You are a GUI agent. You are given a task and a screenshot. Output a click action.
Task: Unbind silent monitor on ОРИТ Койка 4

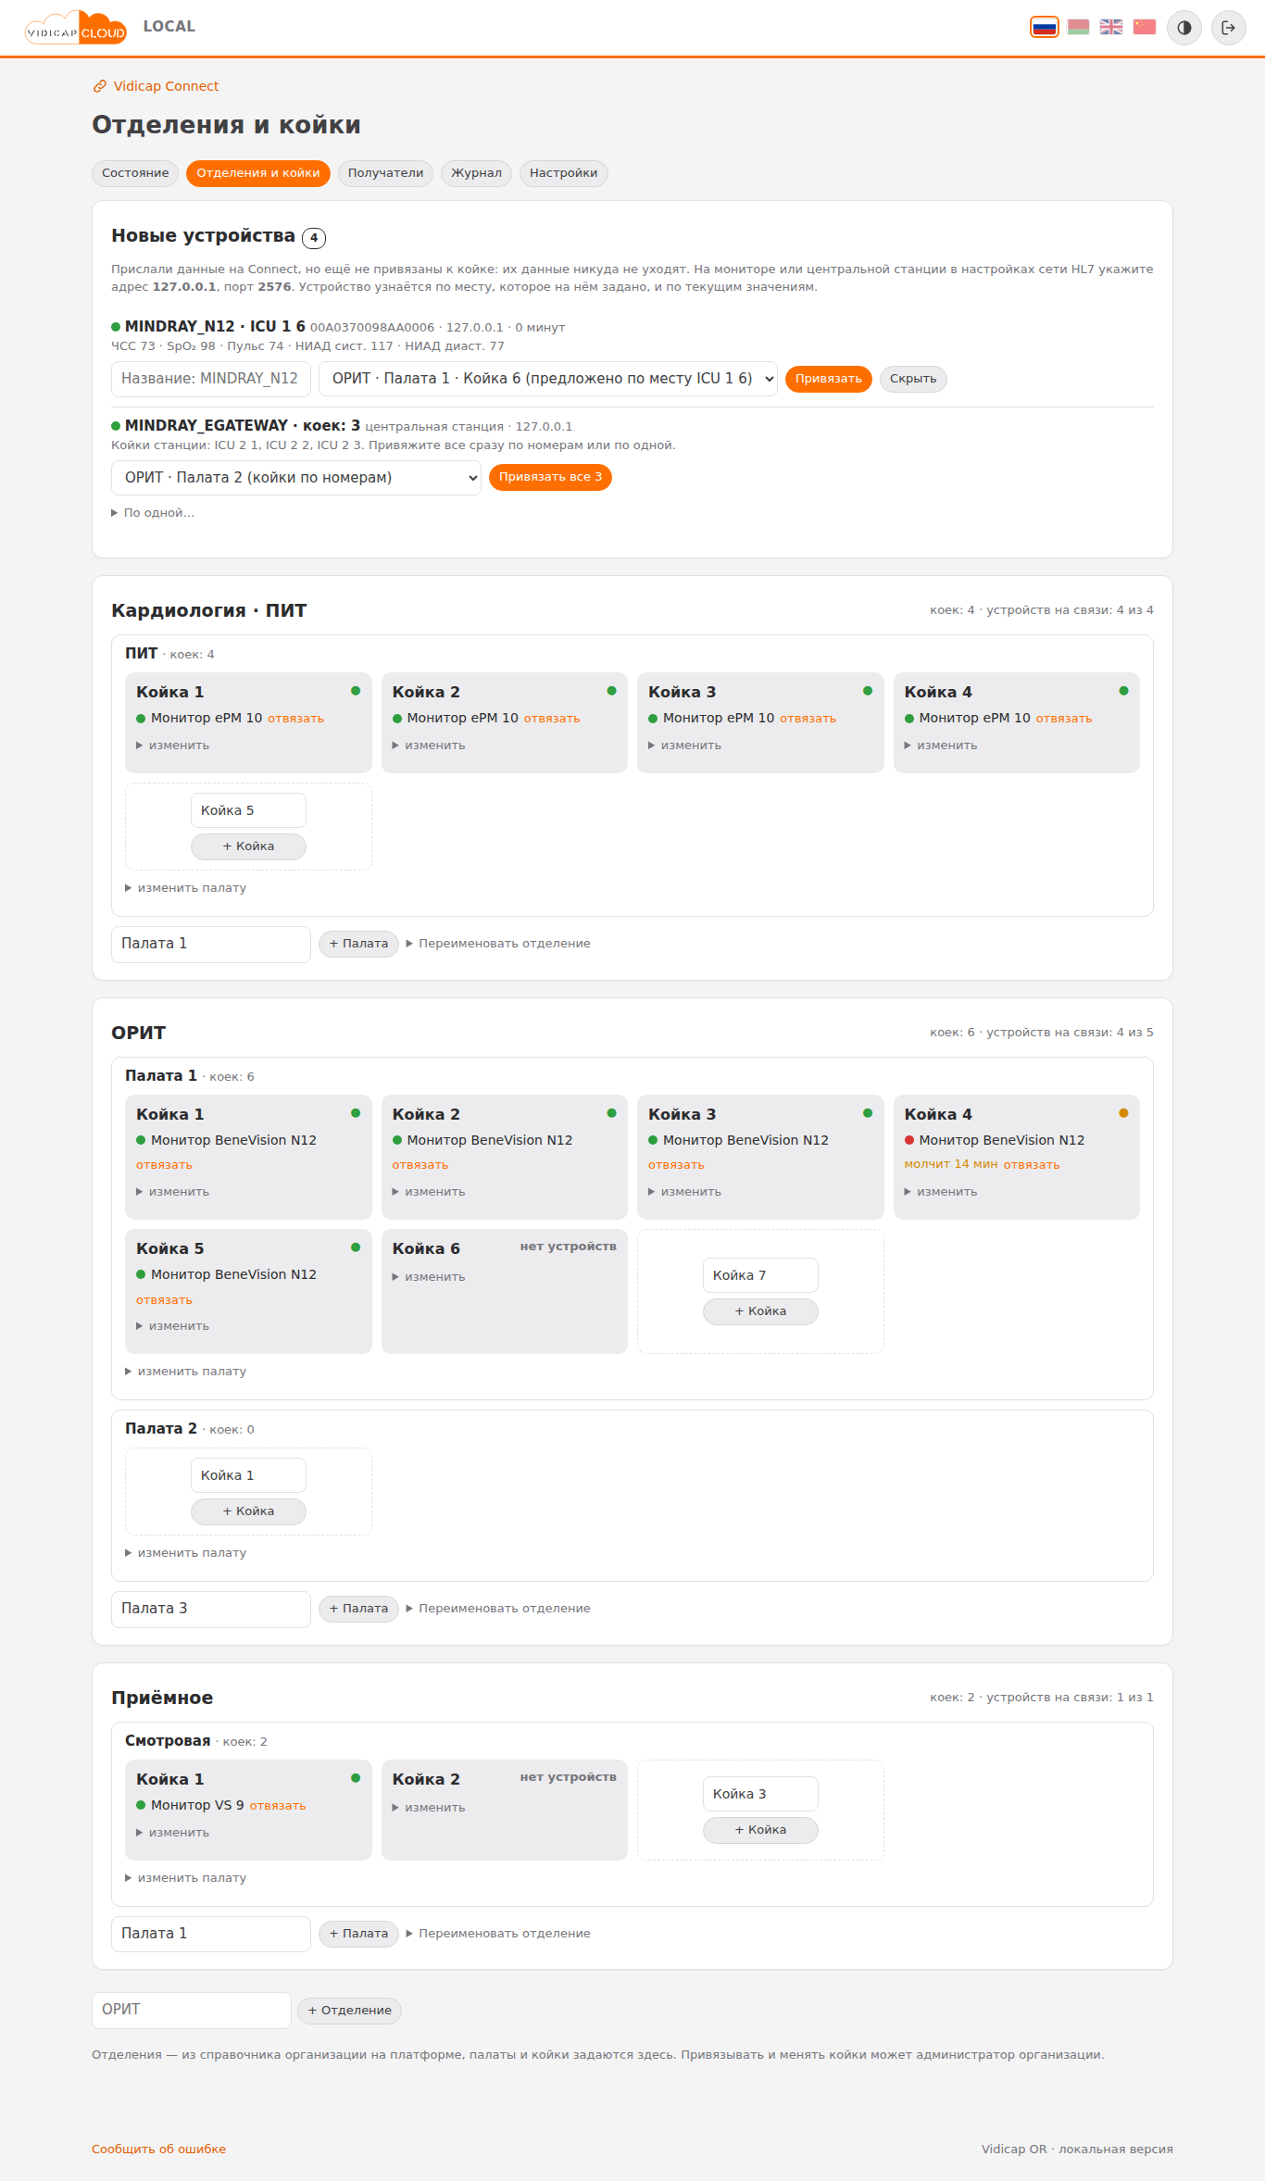(1032, 1165)
